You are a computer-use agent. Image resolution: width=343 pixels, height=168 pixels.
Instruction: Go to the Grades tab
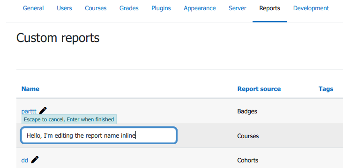tap(129, 8)
